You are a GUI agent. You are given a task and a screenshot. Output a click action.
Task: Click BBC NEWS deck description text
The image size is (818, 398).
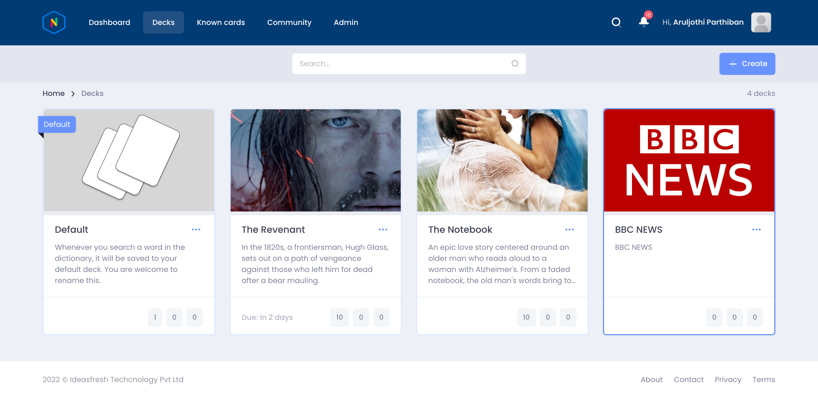tap(633, 247)
